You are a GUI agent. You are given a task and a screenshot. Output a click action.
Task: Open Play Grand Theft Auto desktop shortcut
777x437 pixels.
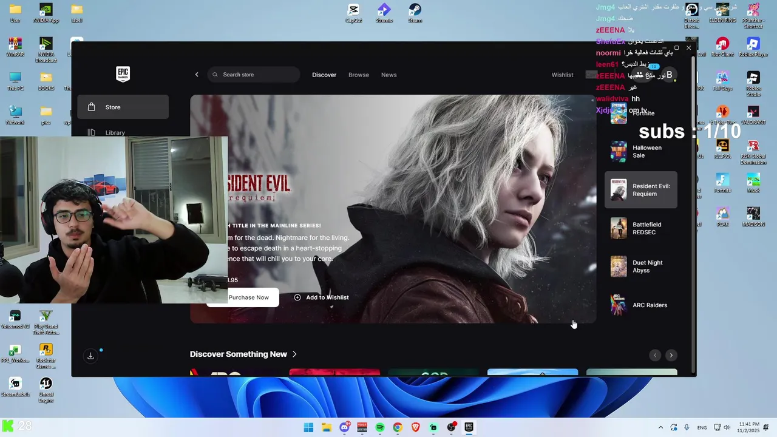[x=46, y=322]
